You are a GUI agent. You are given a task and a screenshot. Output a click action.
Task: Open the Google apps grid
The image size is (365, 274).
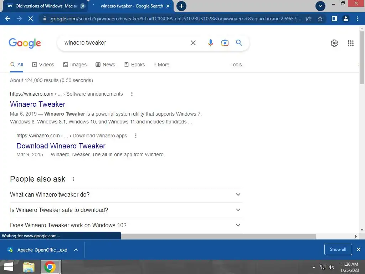[351, 43]
